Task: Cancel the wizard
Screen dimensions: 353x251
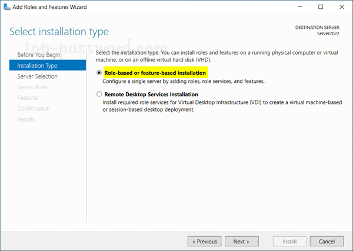Action: coord(327,241)
